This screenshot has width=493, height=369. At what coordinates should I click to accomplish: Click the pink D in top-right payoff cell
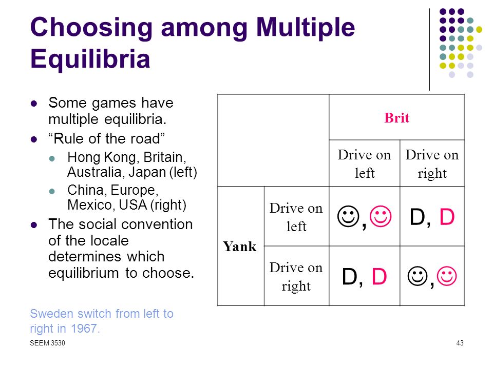[x=447, y=217]
